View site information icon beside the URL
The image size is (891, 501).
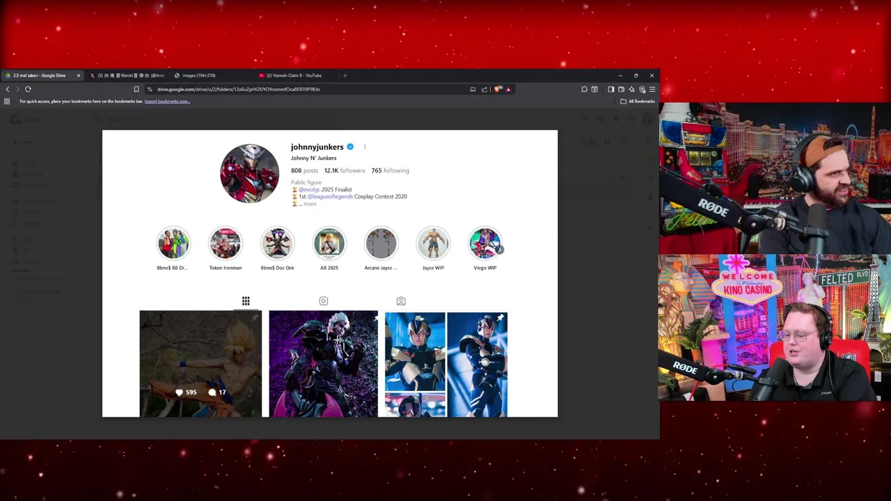click(149, 89)
